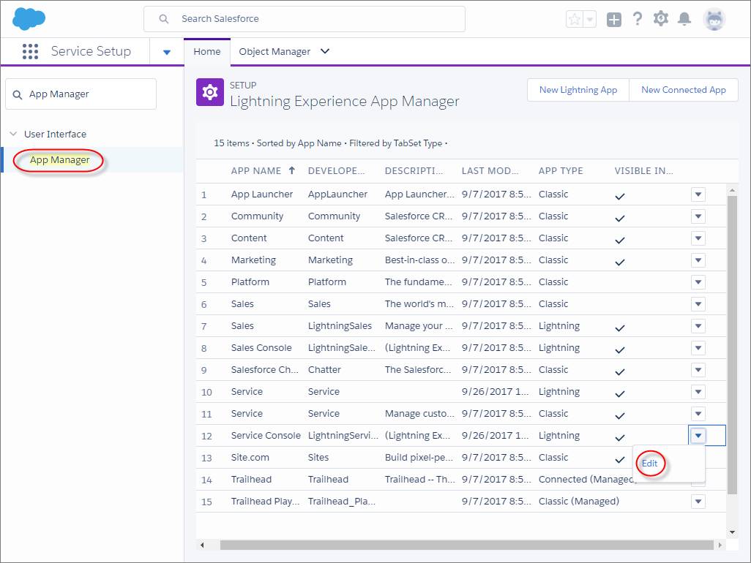The image size is (751, 563).
Task: Click the vertical scrollbar of the app list
Action: 732,344
